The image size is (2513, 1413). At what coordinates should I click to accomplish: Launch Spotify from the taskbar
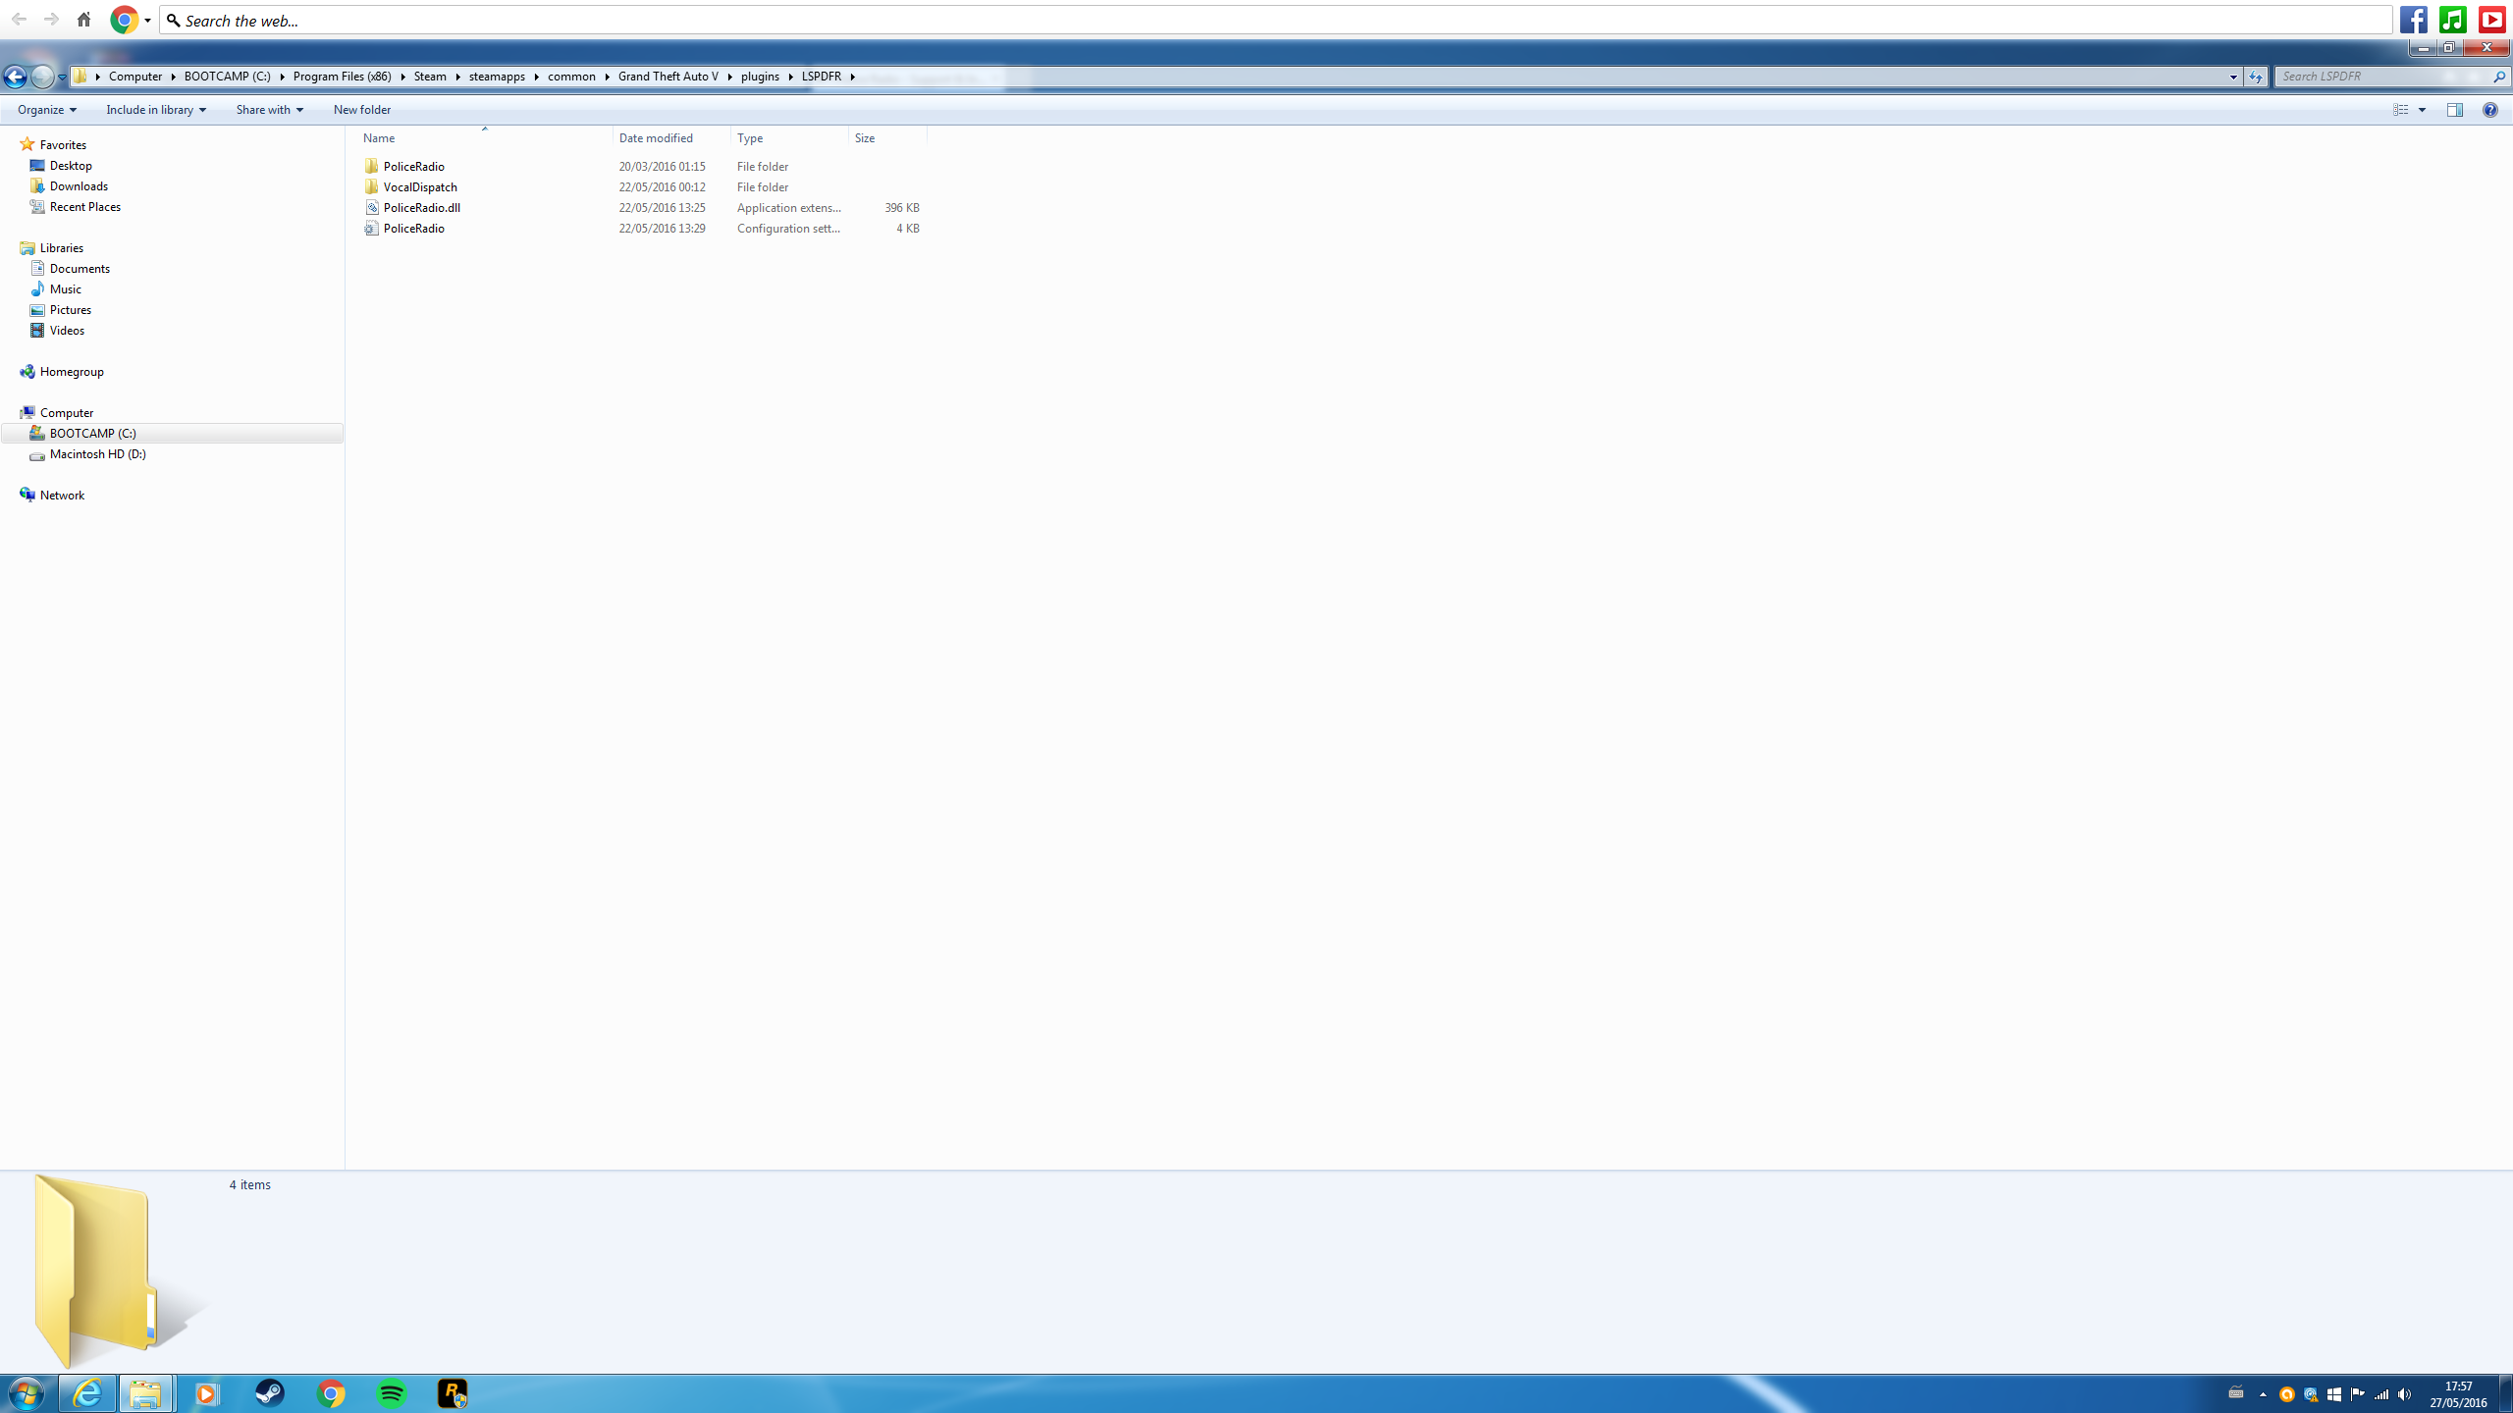coord(392,1393)
